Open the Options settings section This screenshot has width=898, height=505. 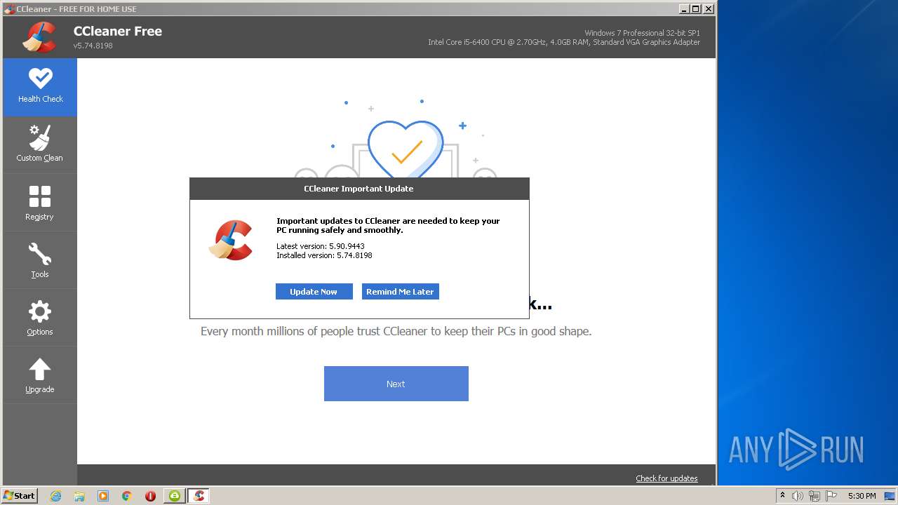coord(40,318)
